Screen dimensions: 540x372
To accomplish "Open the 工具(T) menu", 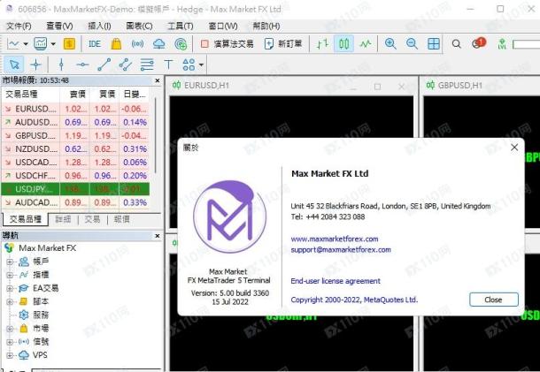I will click(180, 27).
